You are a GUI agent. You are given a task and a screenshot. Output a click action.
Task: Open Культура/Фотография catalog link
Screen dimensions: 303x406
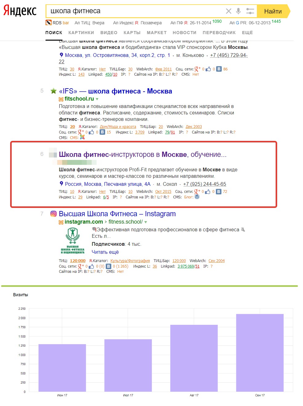[130, 261]
